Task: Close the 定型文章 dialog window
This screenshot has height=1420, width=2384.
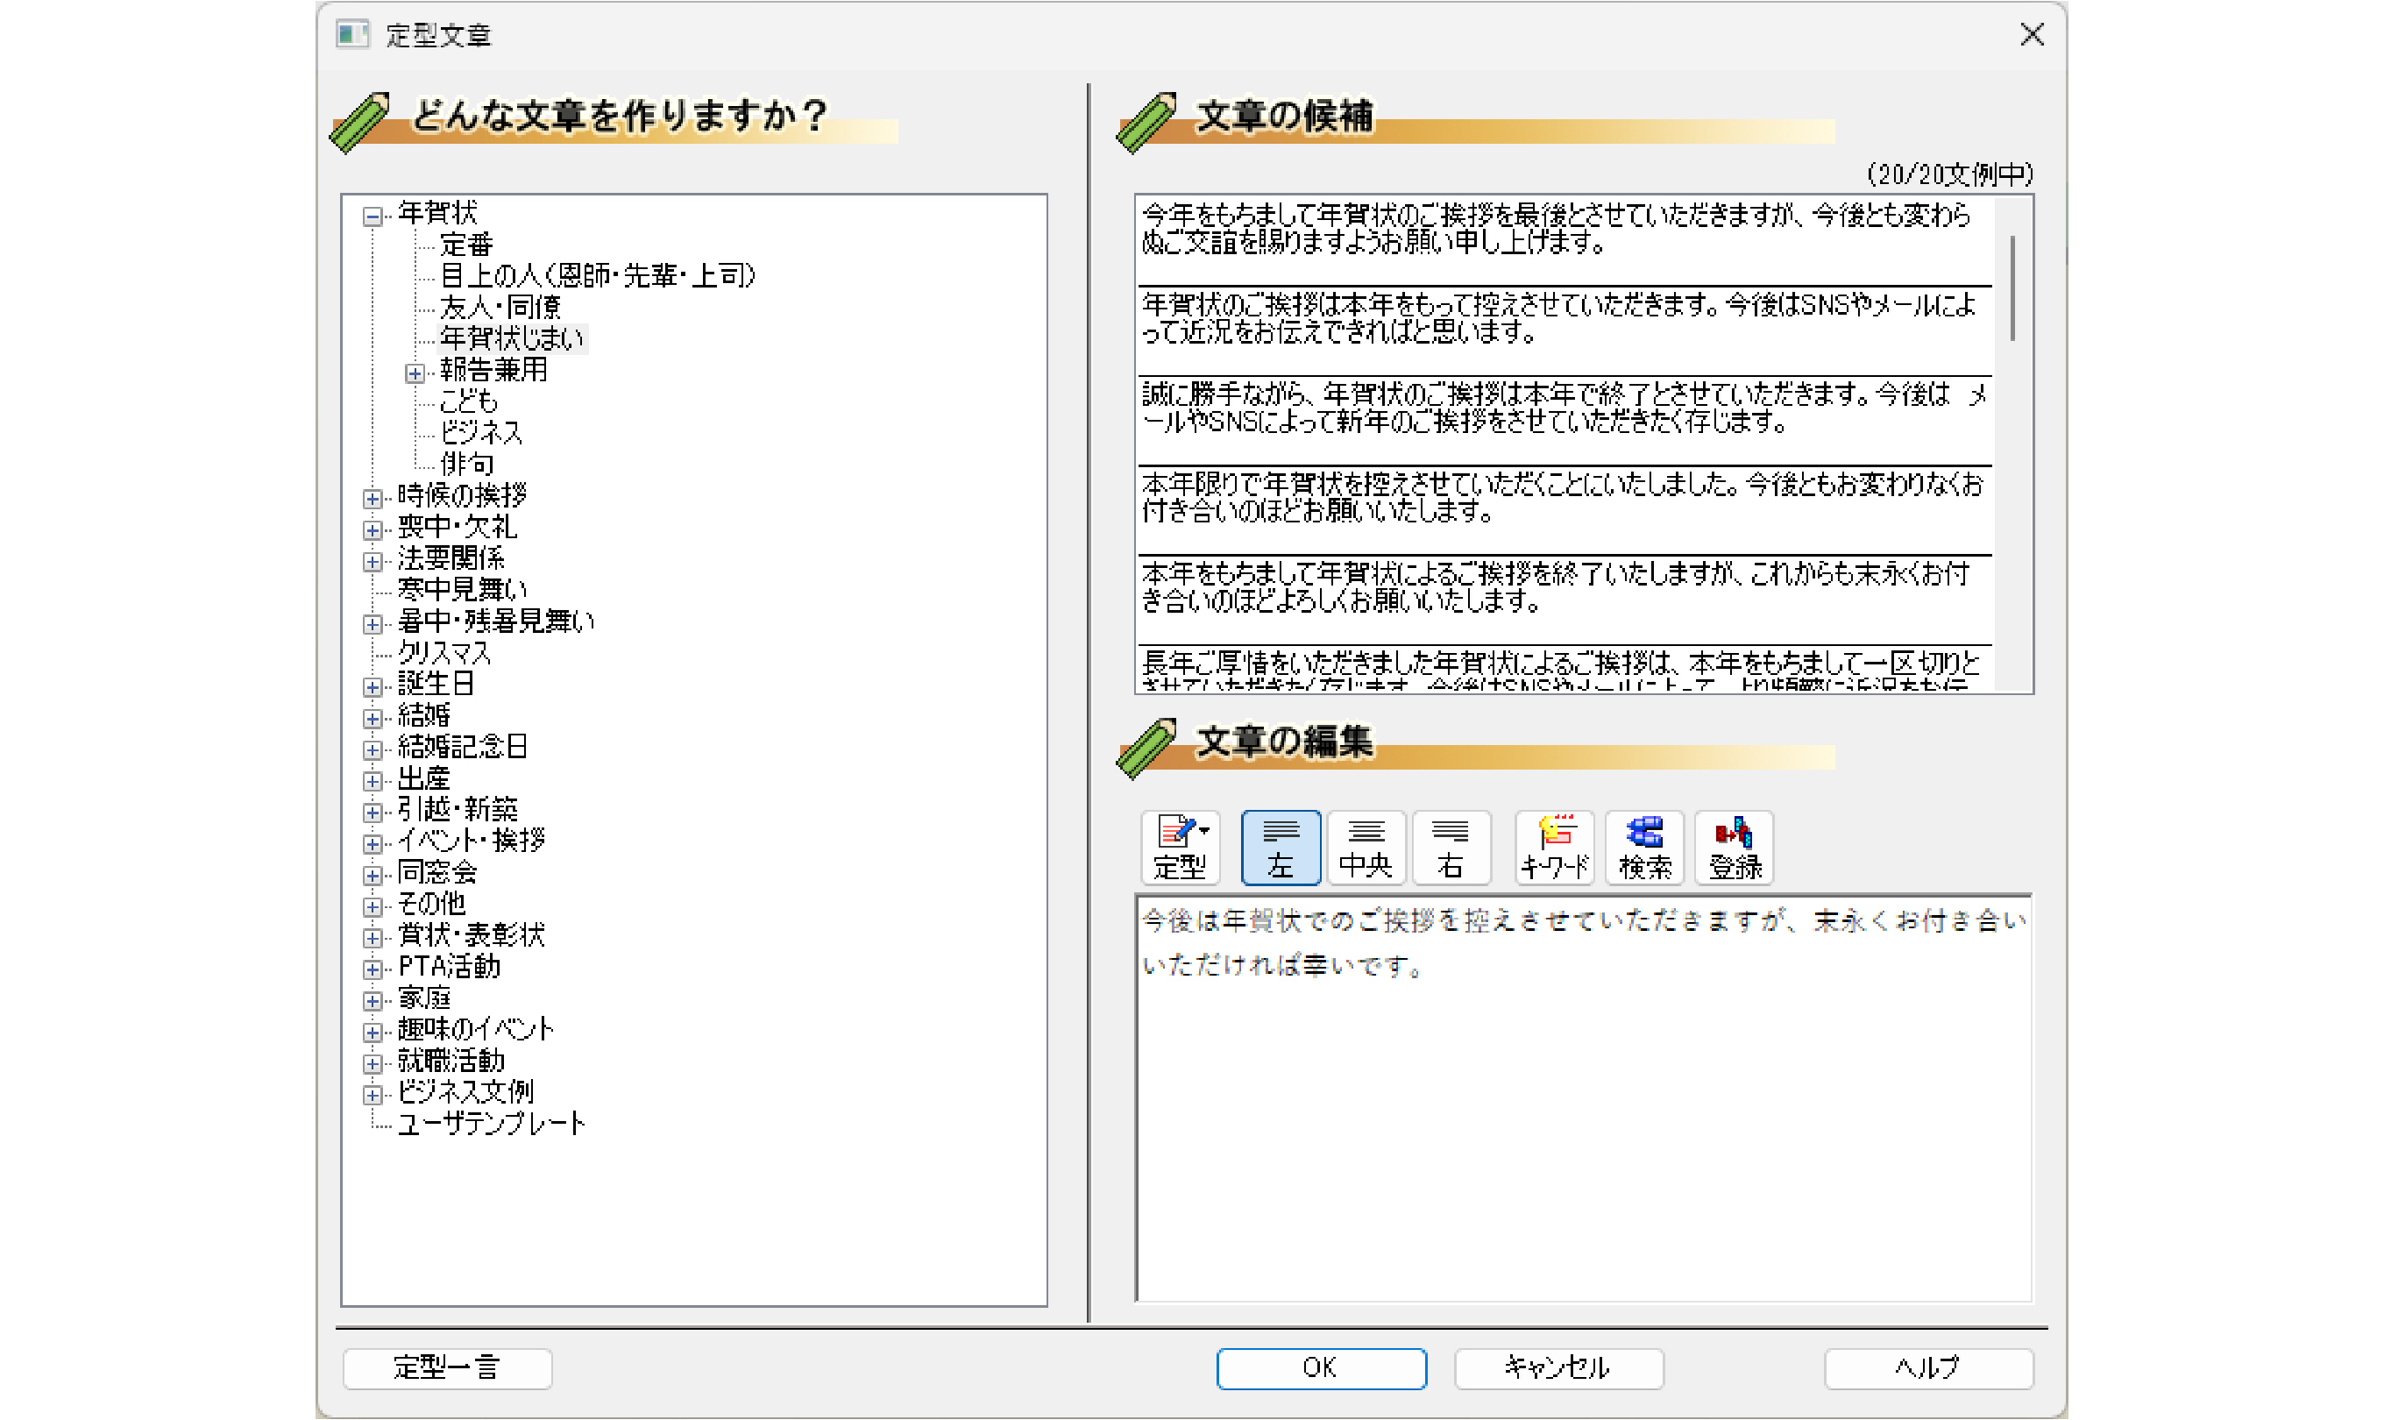Action: tap(2031, 34)
